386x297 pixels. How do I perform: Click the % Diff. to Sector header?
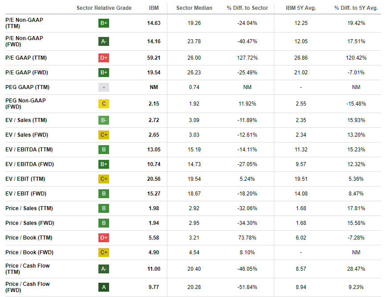(247, 8)
